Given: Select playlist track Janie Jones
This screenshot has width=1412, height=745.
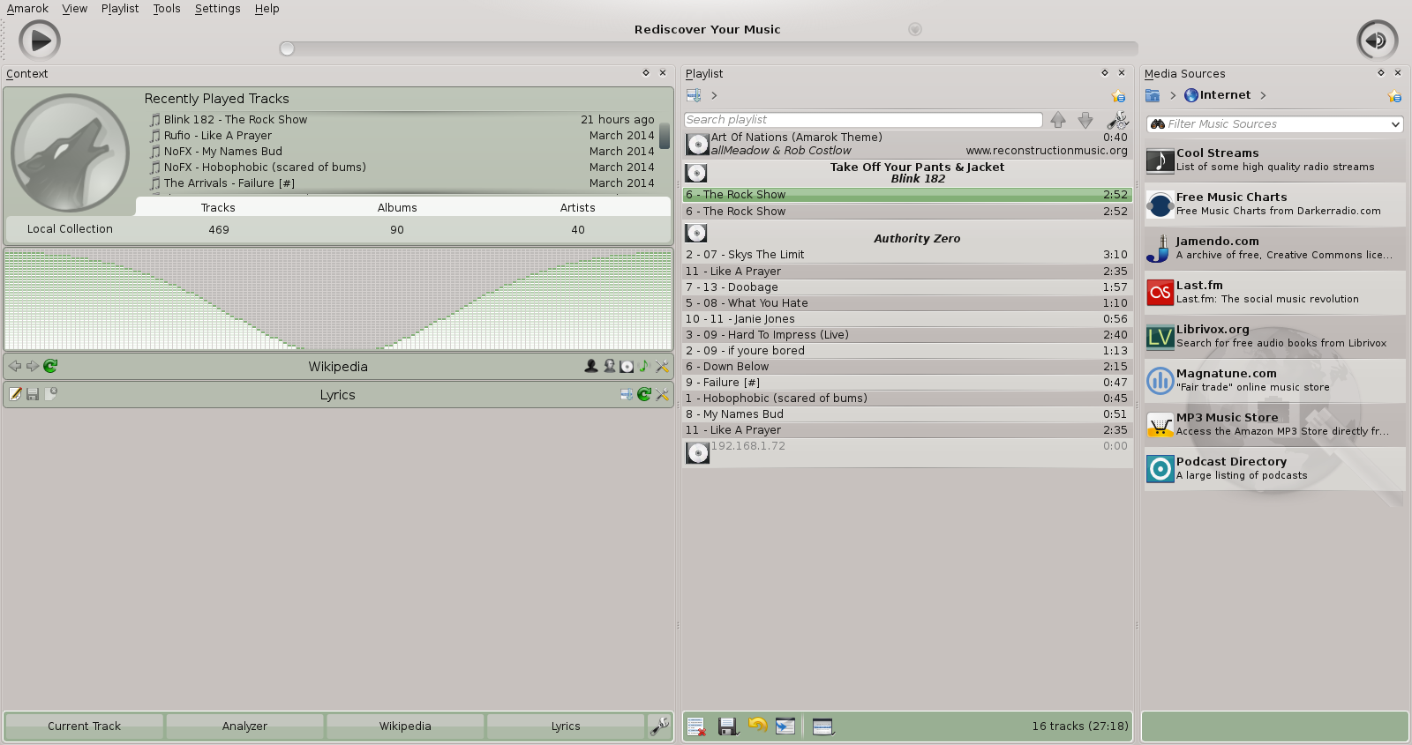Looking at the screenshot, I should click(907, 319).
